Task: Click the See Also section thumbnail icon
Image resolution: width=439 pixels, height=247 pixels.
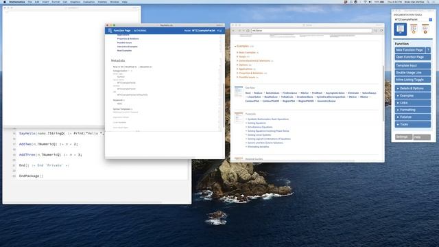Action: click(239, 91)
